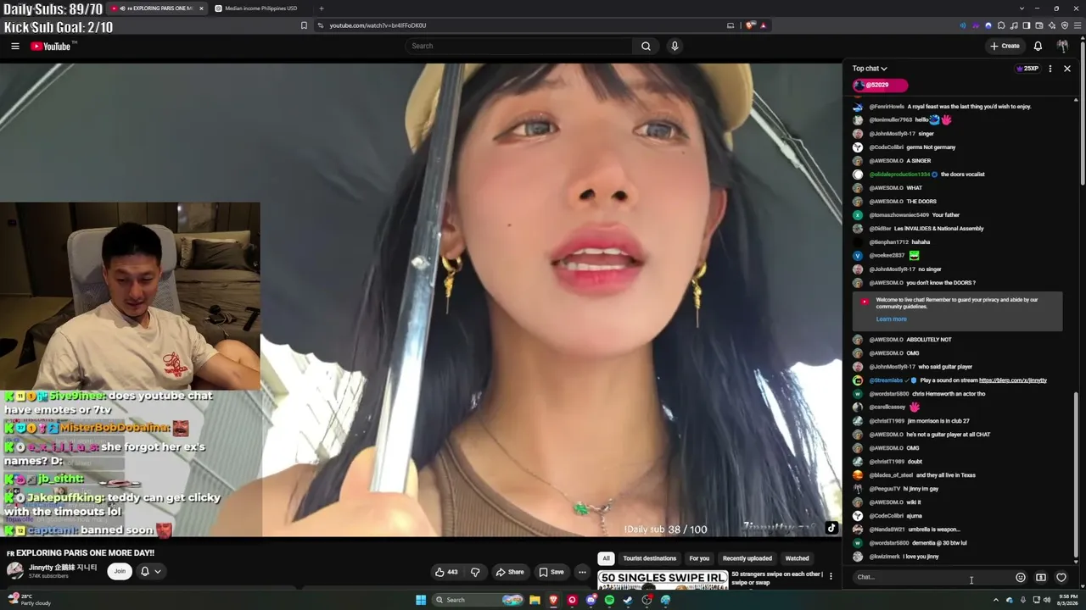Open the chat emoji picker
This screenshot has height=610, width=1086.
(1021, 578)
